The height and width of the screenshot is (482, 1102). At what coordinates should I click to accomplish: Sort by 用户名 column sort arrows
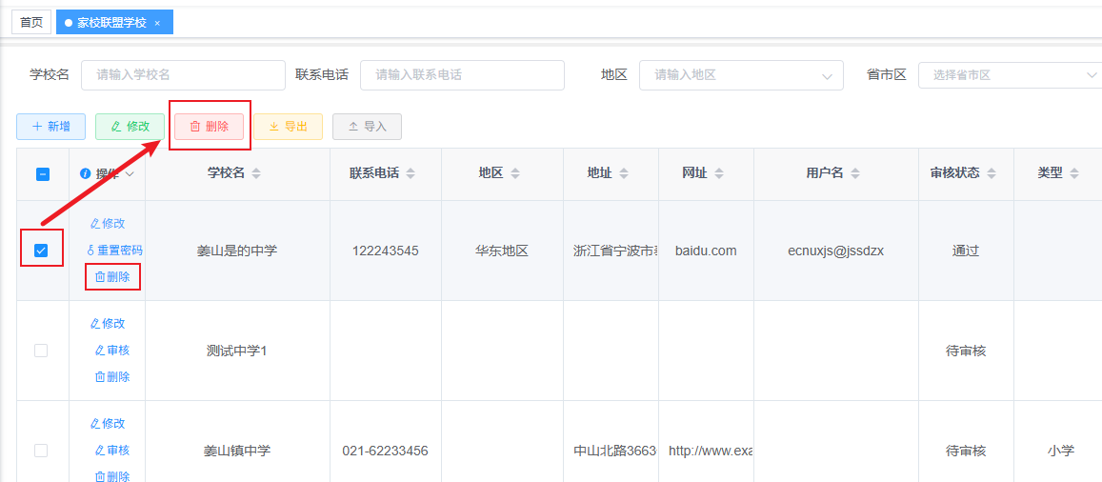tap(855, 173)
